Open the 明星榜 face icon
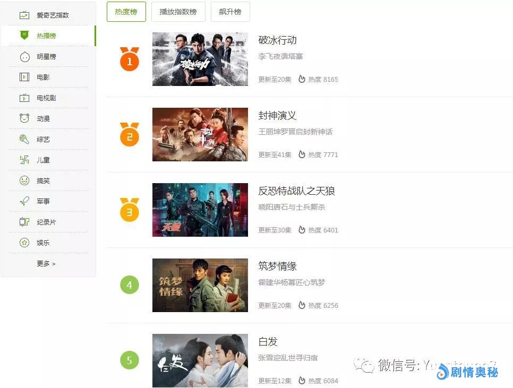 point(24,57)
